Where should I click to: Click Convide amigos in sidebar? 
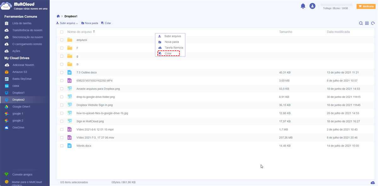tap(22, 174)
